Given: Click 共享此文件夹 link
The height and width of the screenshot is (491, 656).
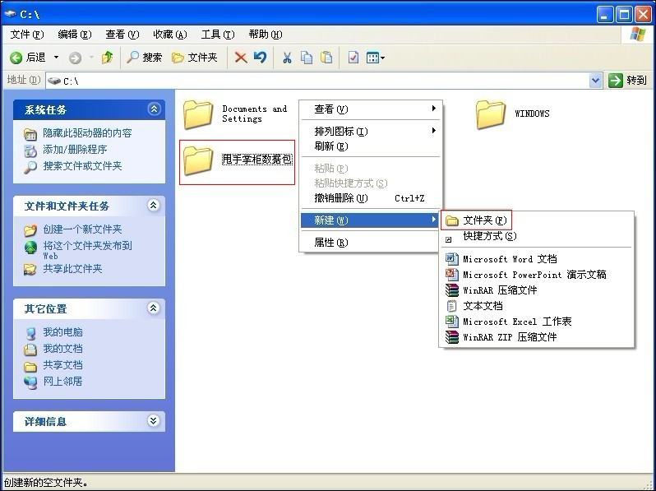Looking at the screenshot, I should coord(72,269).
